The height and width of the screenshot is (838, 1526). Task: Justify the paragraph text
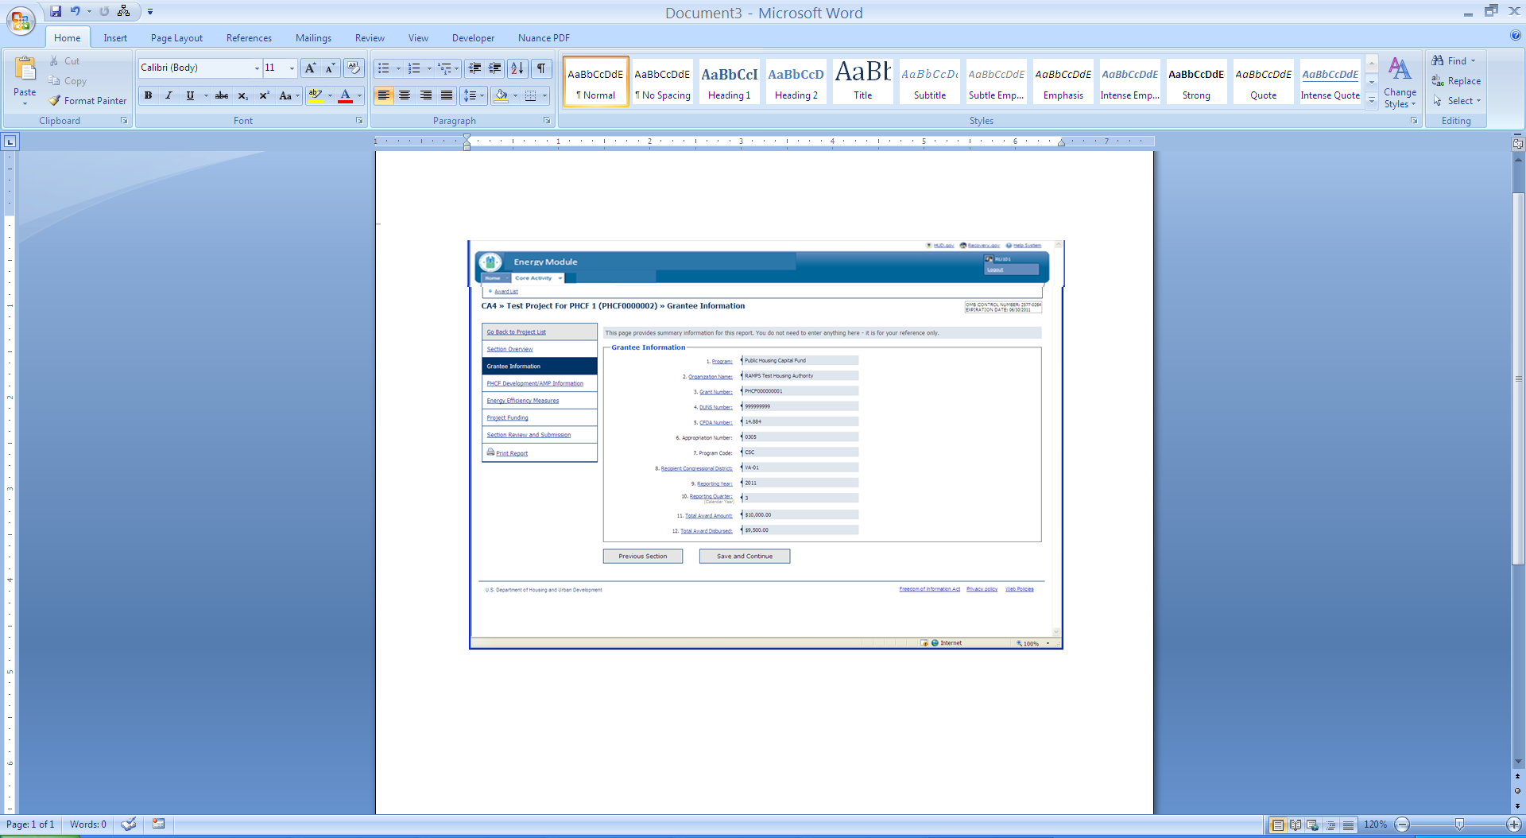[447, 95]
